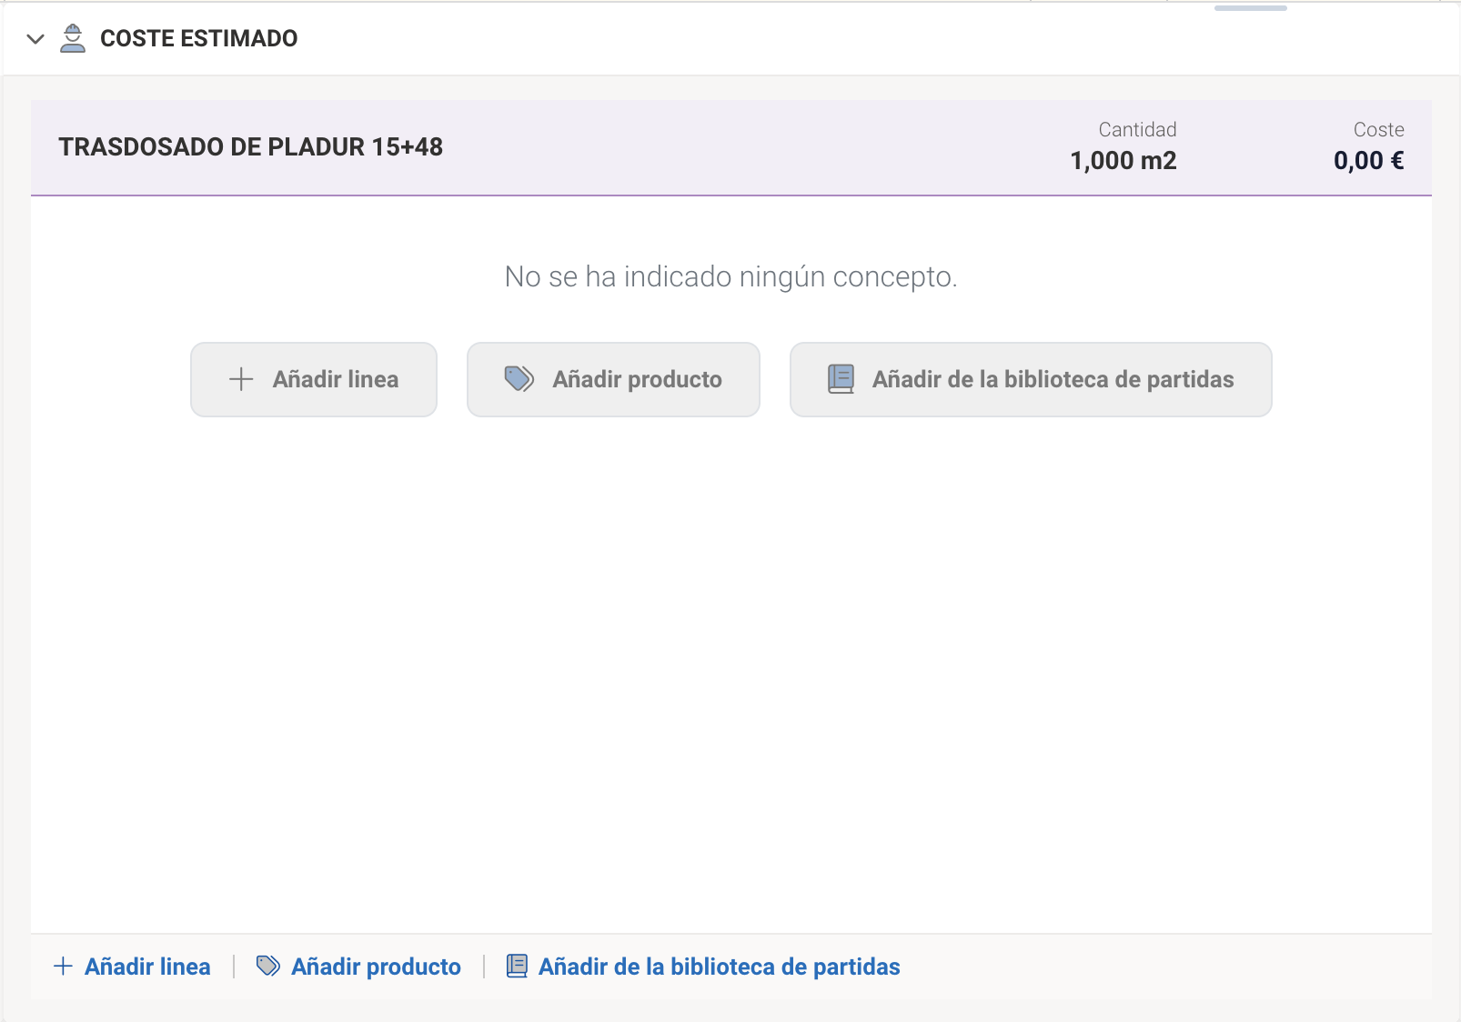Click the blue book icon in footer
Image resolution: width=1461 pixels, height=1022 pixels.
(x=517, y=967)
